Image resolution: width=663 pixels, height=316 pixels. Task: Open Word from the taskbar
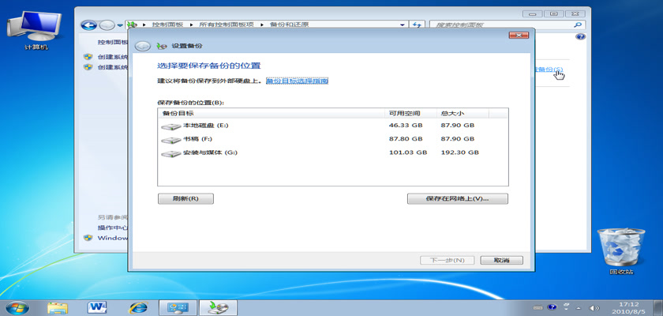click(x=99, y=307)
